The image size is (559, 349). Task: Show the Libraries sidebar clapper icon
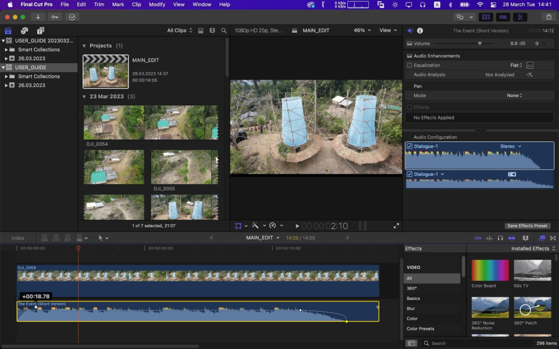click(x=8, y=31)
